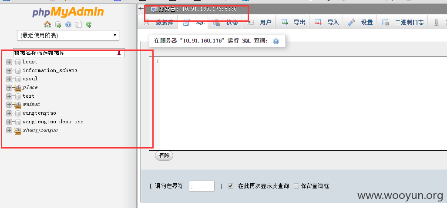The image size is (447, 208).
Task: Click the statement delimiter field
Action: click(202, 186)
